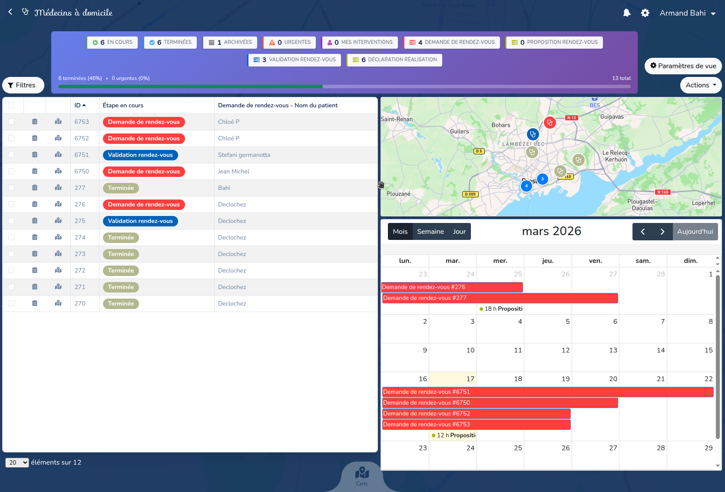Click the stethoscope app logo icon
The width and height of the screenshot is (725, 492).
click(25, 12)
